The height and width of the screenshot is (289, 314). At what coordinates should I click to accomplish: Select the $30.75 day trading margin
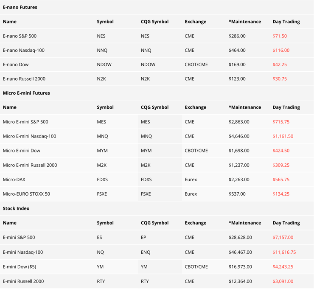click(280, 79)
